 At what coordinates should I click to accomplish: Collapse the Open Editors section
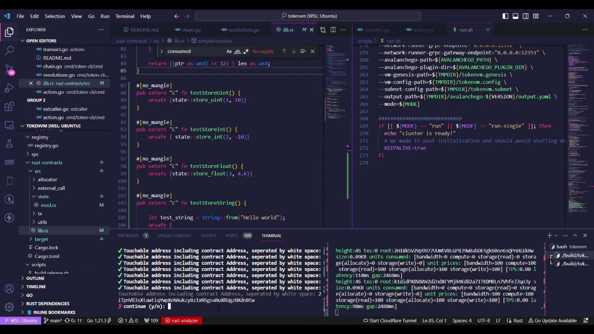pyautogui.click(x=41, y=41)
